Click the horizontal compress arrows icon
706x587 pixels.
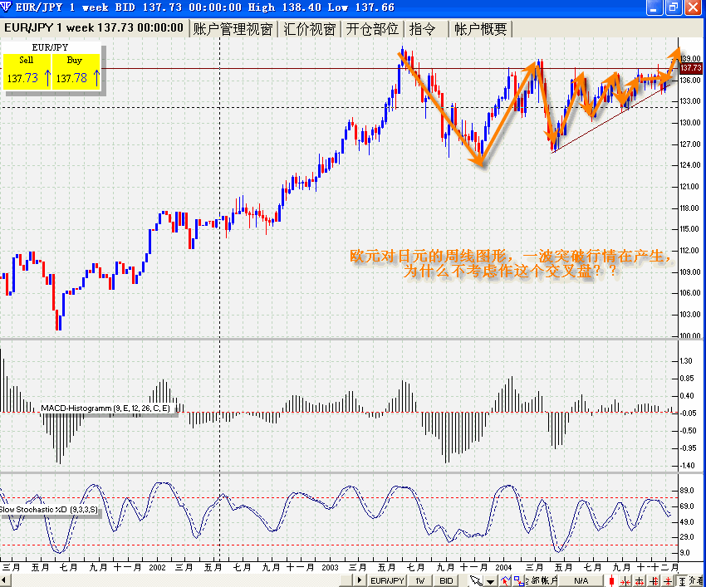tap(625, 581)
